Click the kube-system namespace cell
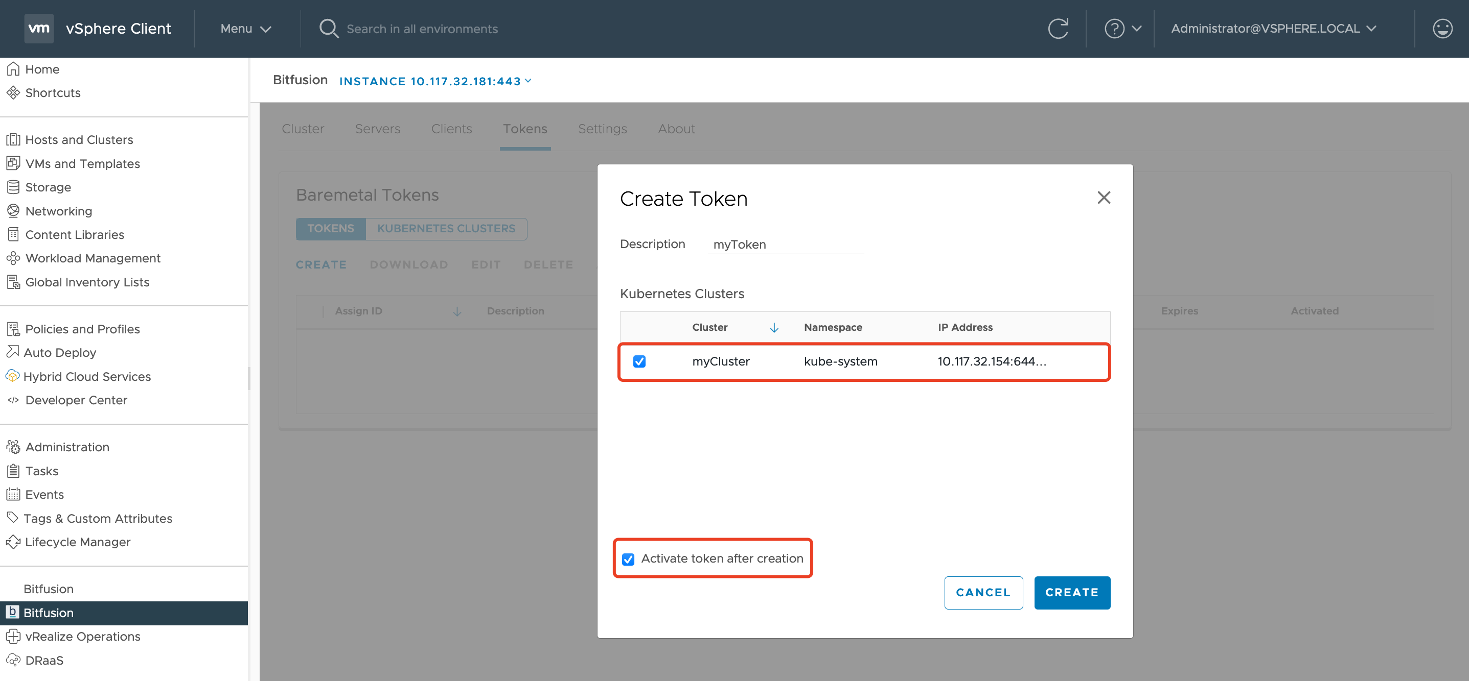The image size is (1469, 681). pyautogui.click(x=841, y=361)
